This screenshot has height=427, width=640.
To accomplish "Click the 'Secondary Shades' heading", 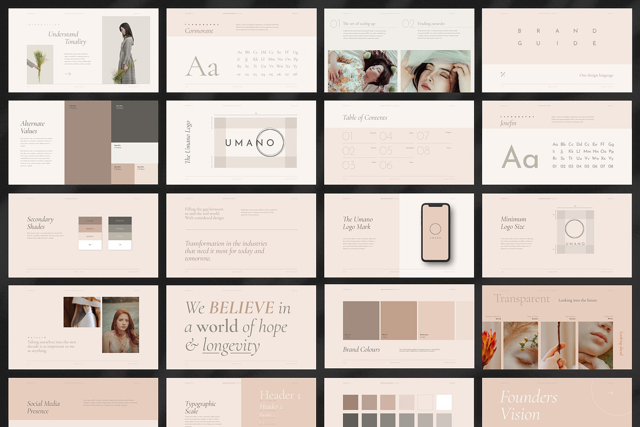I will coord(41,223).
